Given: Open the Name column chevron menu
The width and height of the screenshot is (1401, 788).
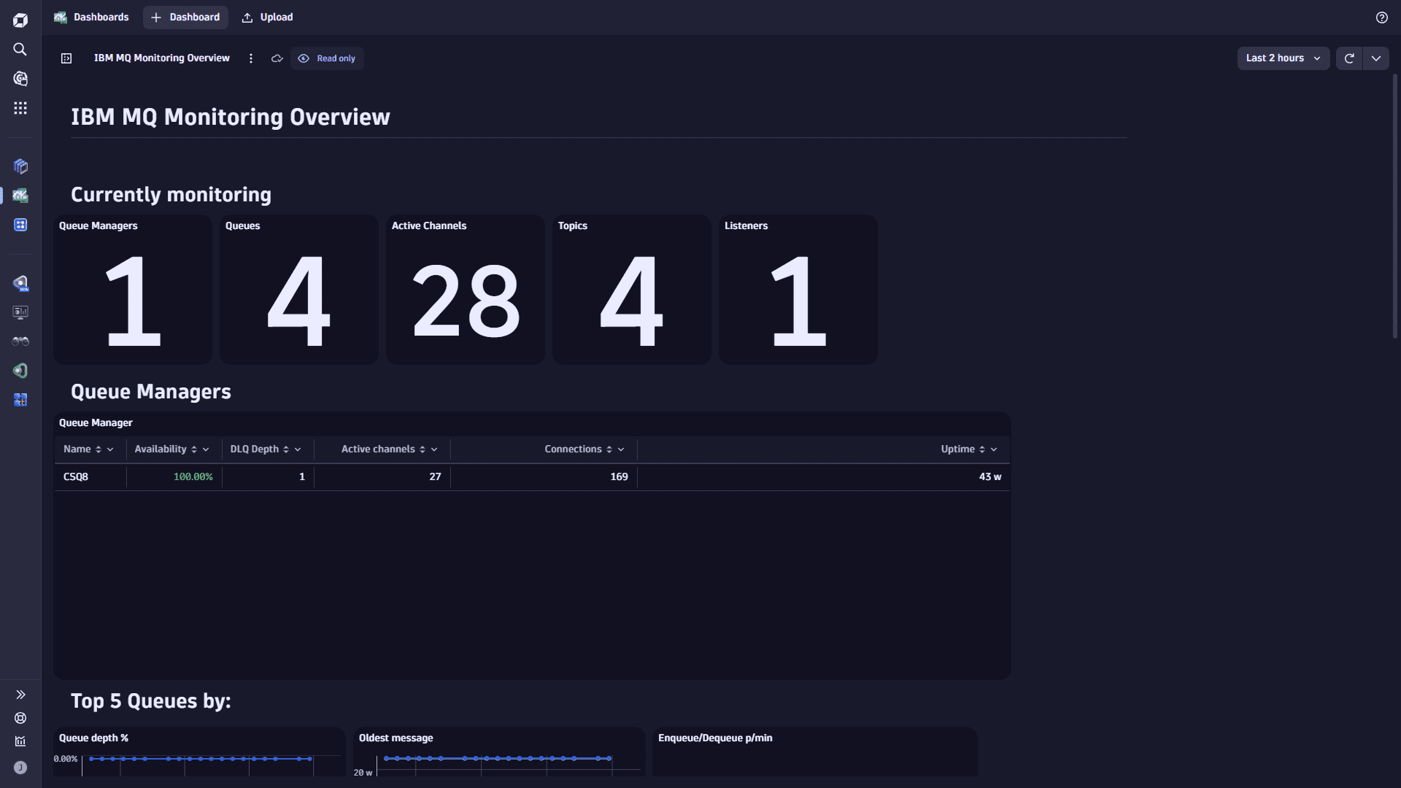Looking at the screenshot, I should click(x=110, y=449).
